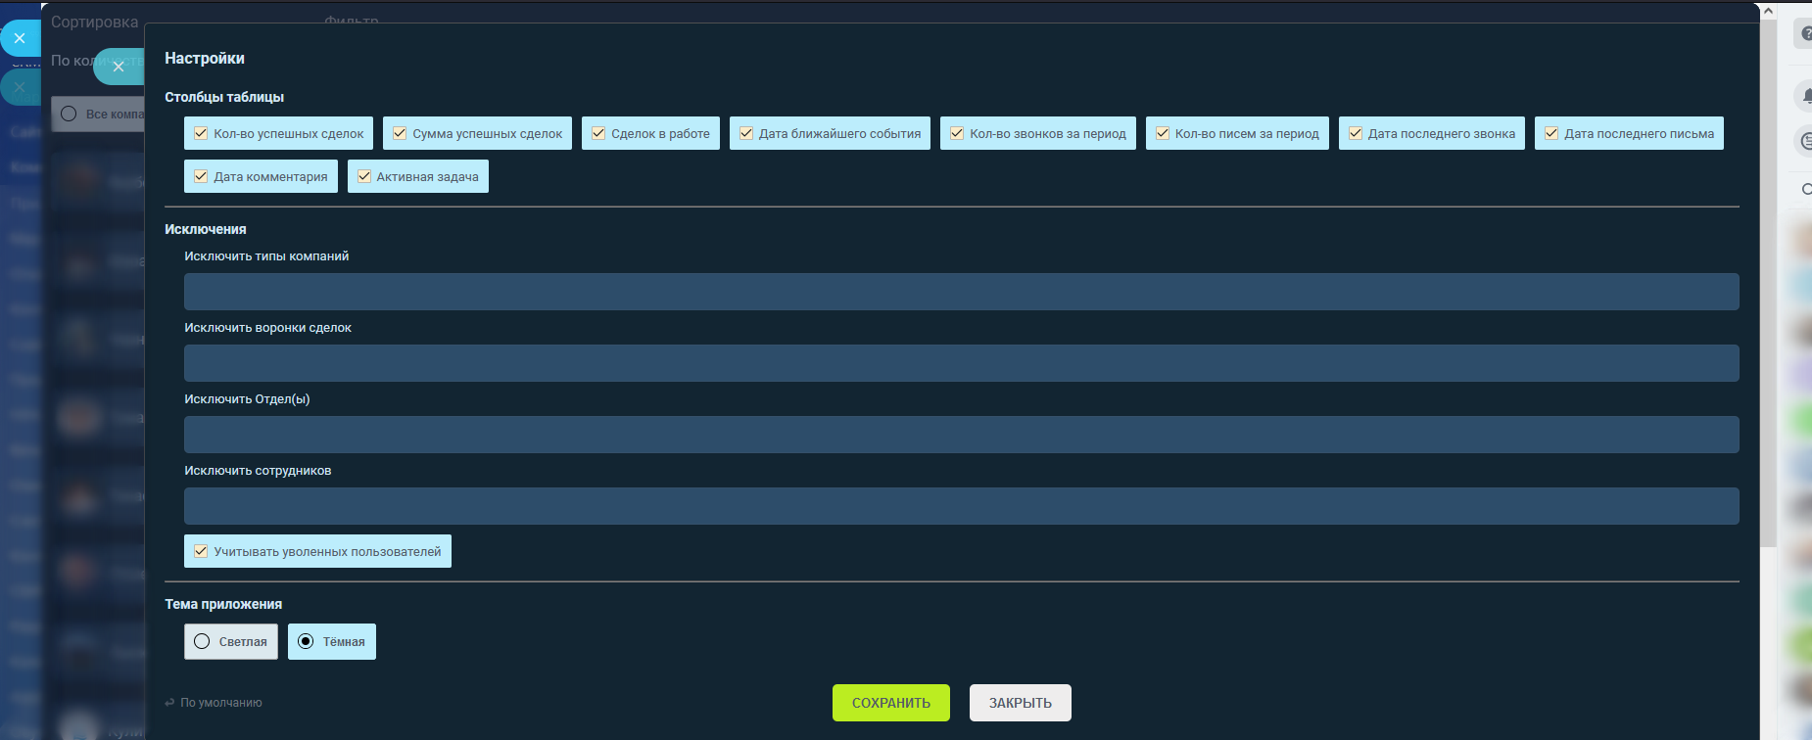The image size is (1812, 740).
Task: Expand the Исключить Отдел(ы) selector
Action: (x=961, y=435)
